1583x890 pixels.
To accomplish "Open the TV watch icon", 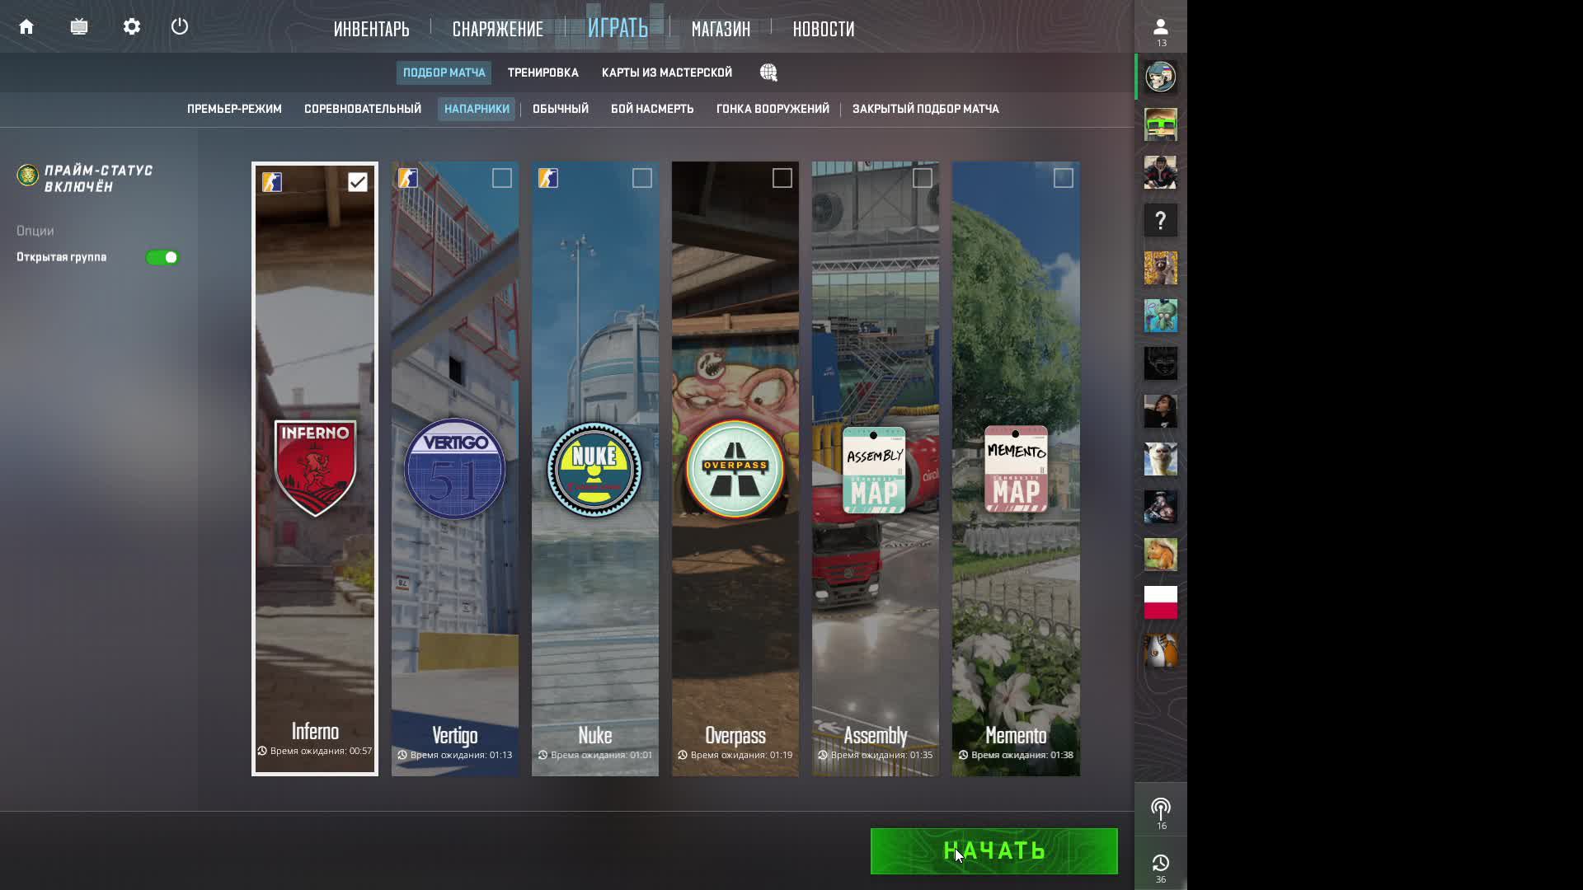I will pyautogui.click(x=79, y=27).
